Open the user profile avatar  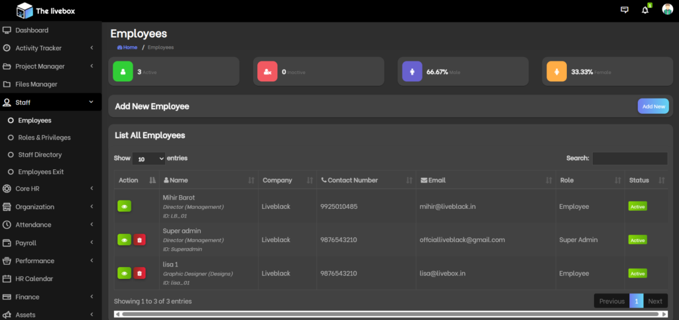667,9
